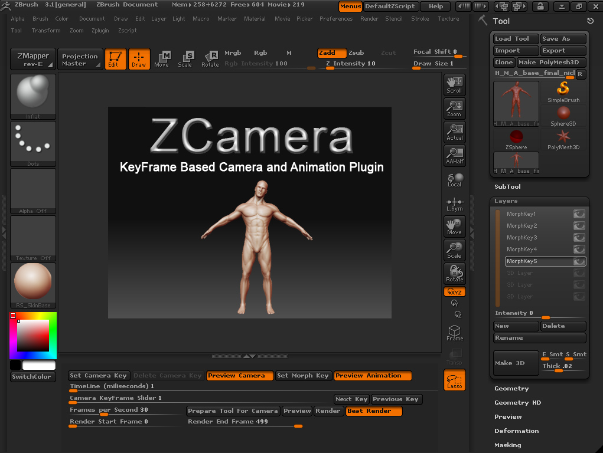603x453 pixels.
Task: Click the Move icon beside canvas
Action: [x=455, y=226]
